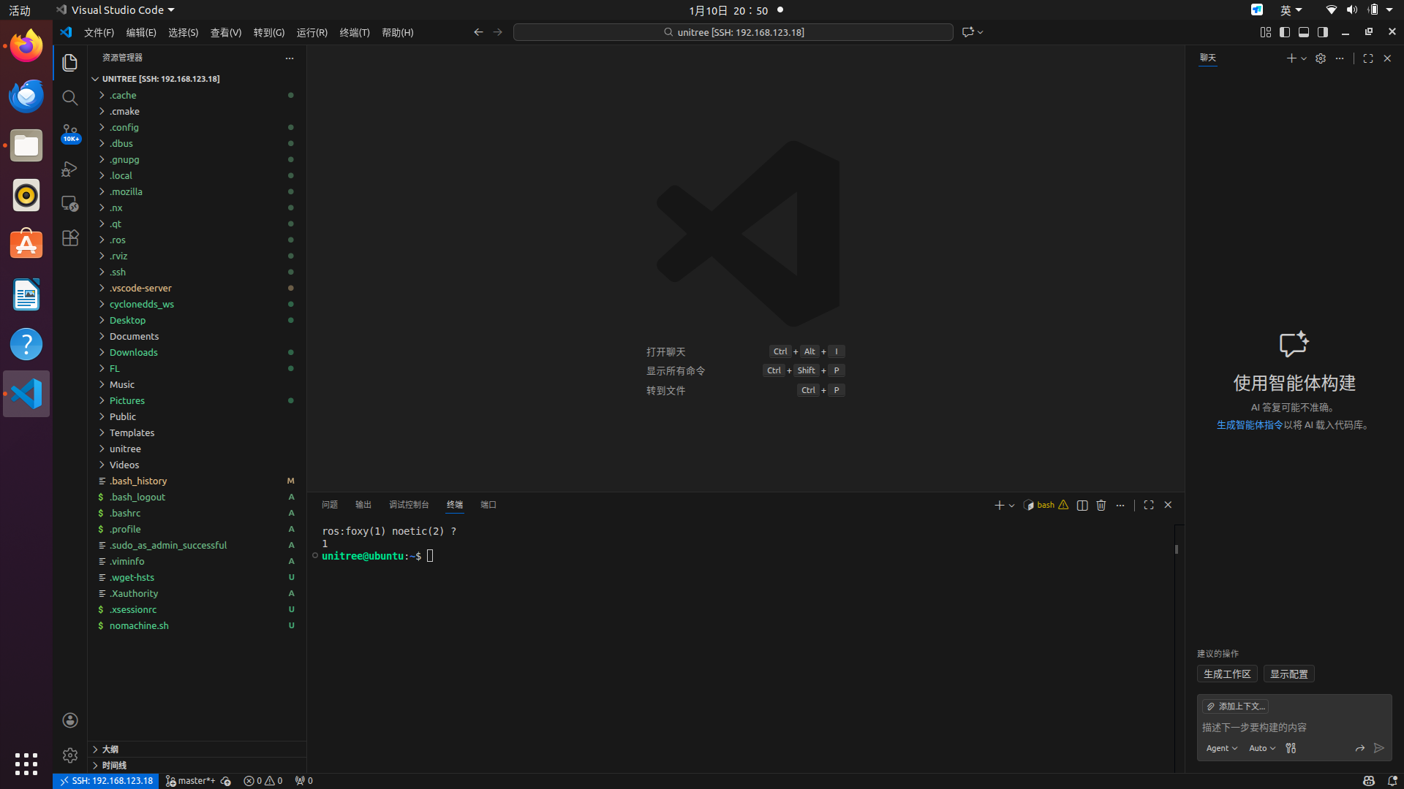Open the Agent mode dropdown
Viewport: 1404px width, 789px height.
point(1221,748)
